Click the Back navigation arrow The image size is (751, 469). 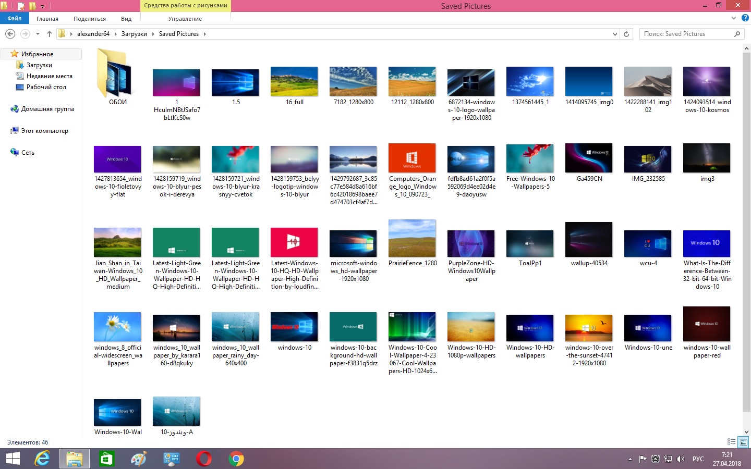click(10, 34)
